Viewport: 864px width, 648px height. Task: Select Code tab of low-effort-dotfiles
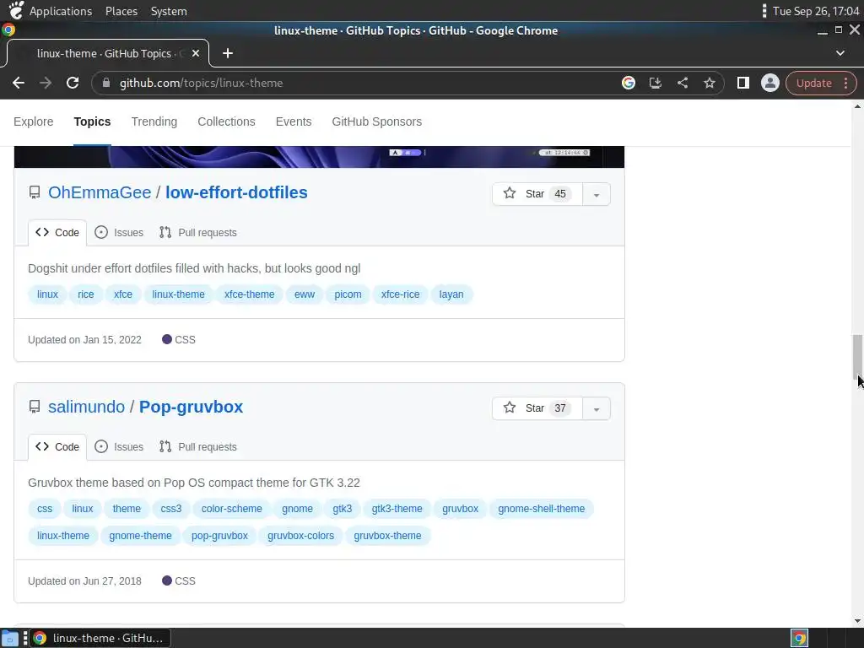[57, 233]
